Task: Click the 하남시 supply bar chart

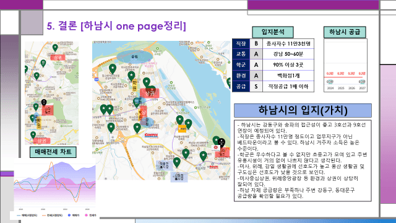Action: coord(345,65)
